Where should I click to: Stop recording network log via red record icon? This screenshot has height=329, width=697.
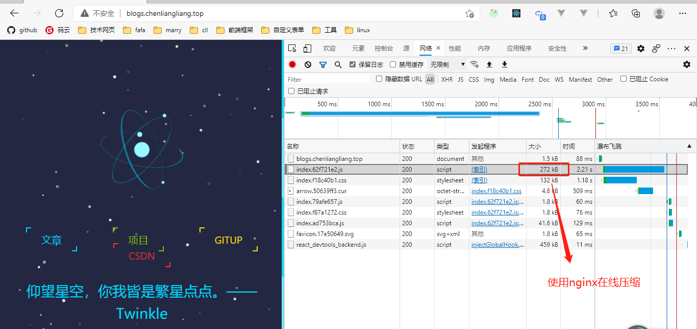(292, 64)
